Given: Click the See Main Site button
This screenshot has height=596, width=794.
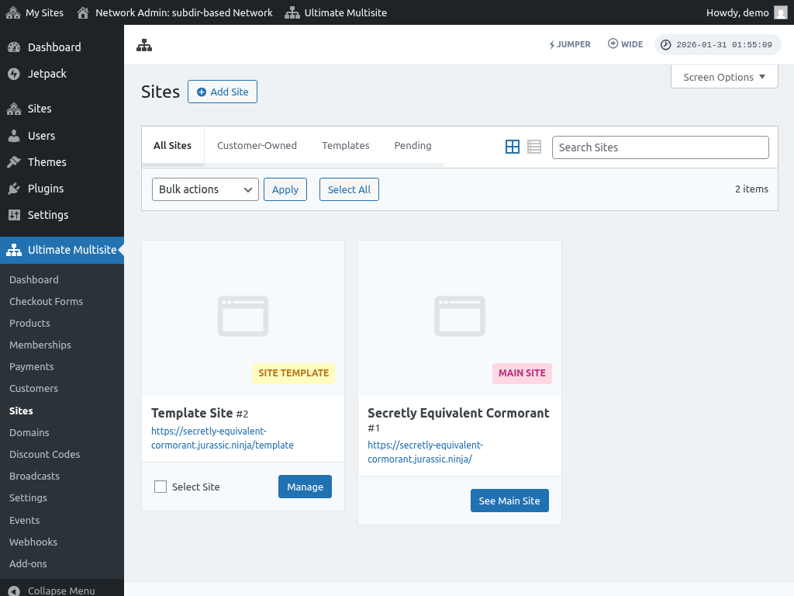Looking at the screenshot, I should 509,501.
